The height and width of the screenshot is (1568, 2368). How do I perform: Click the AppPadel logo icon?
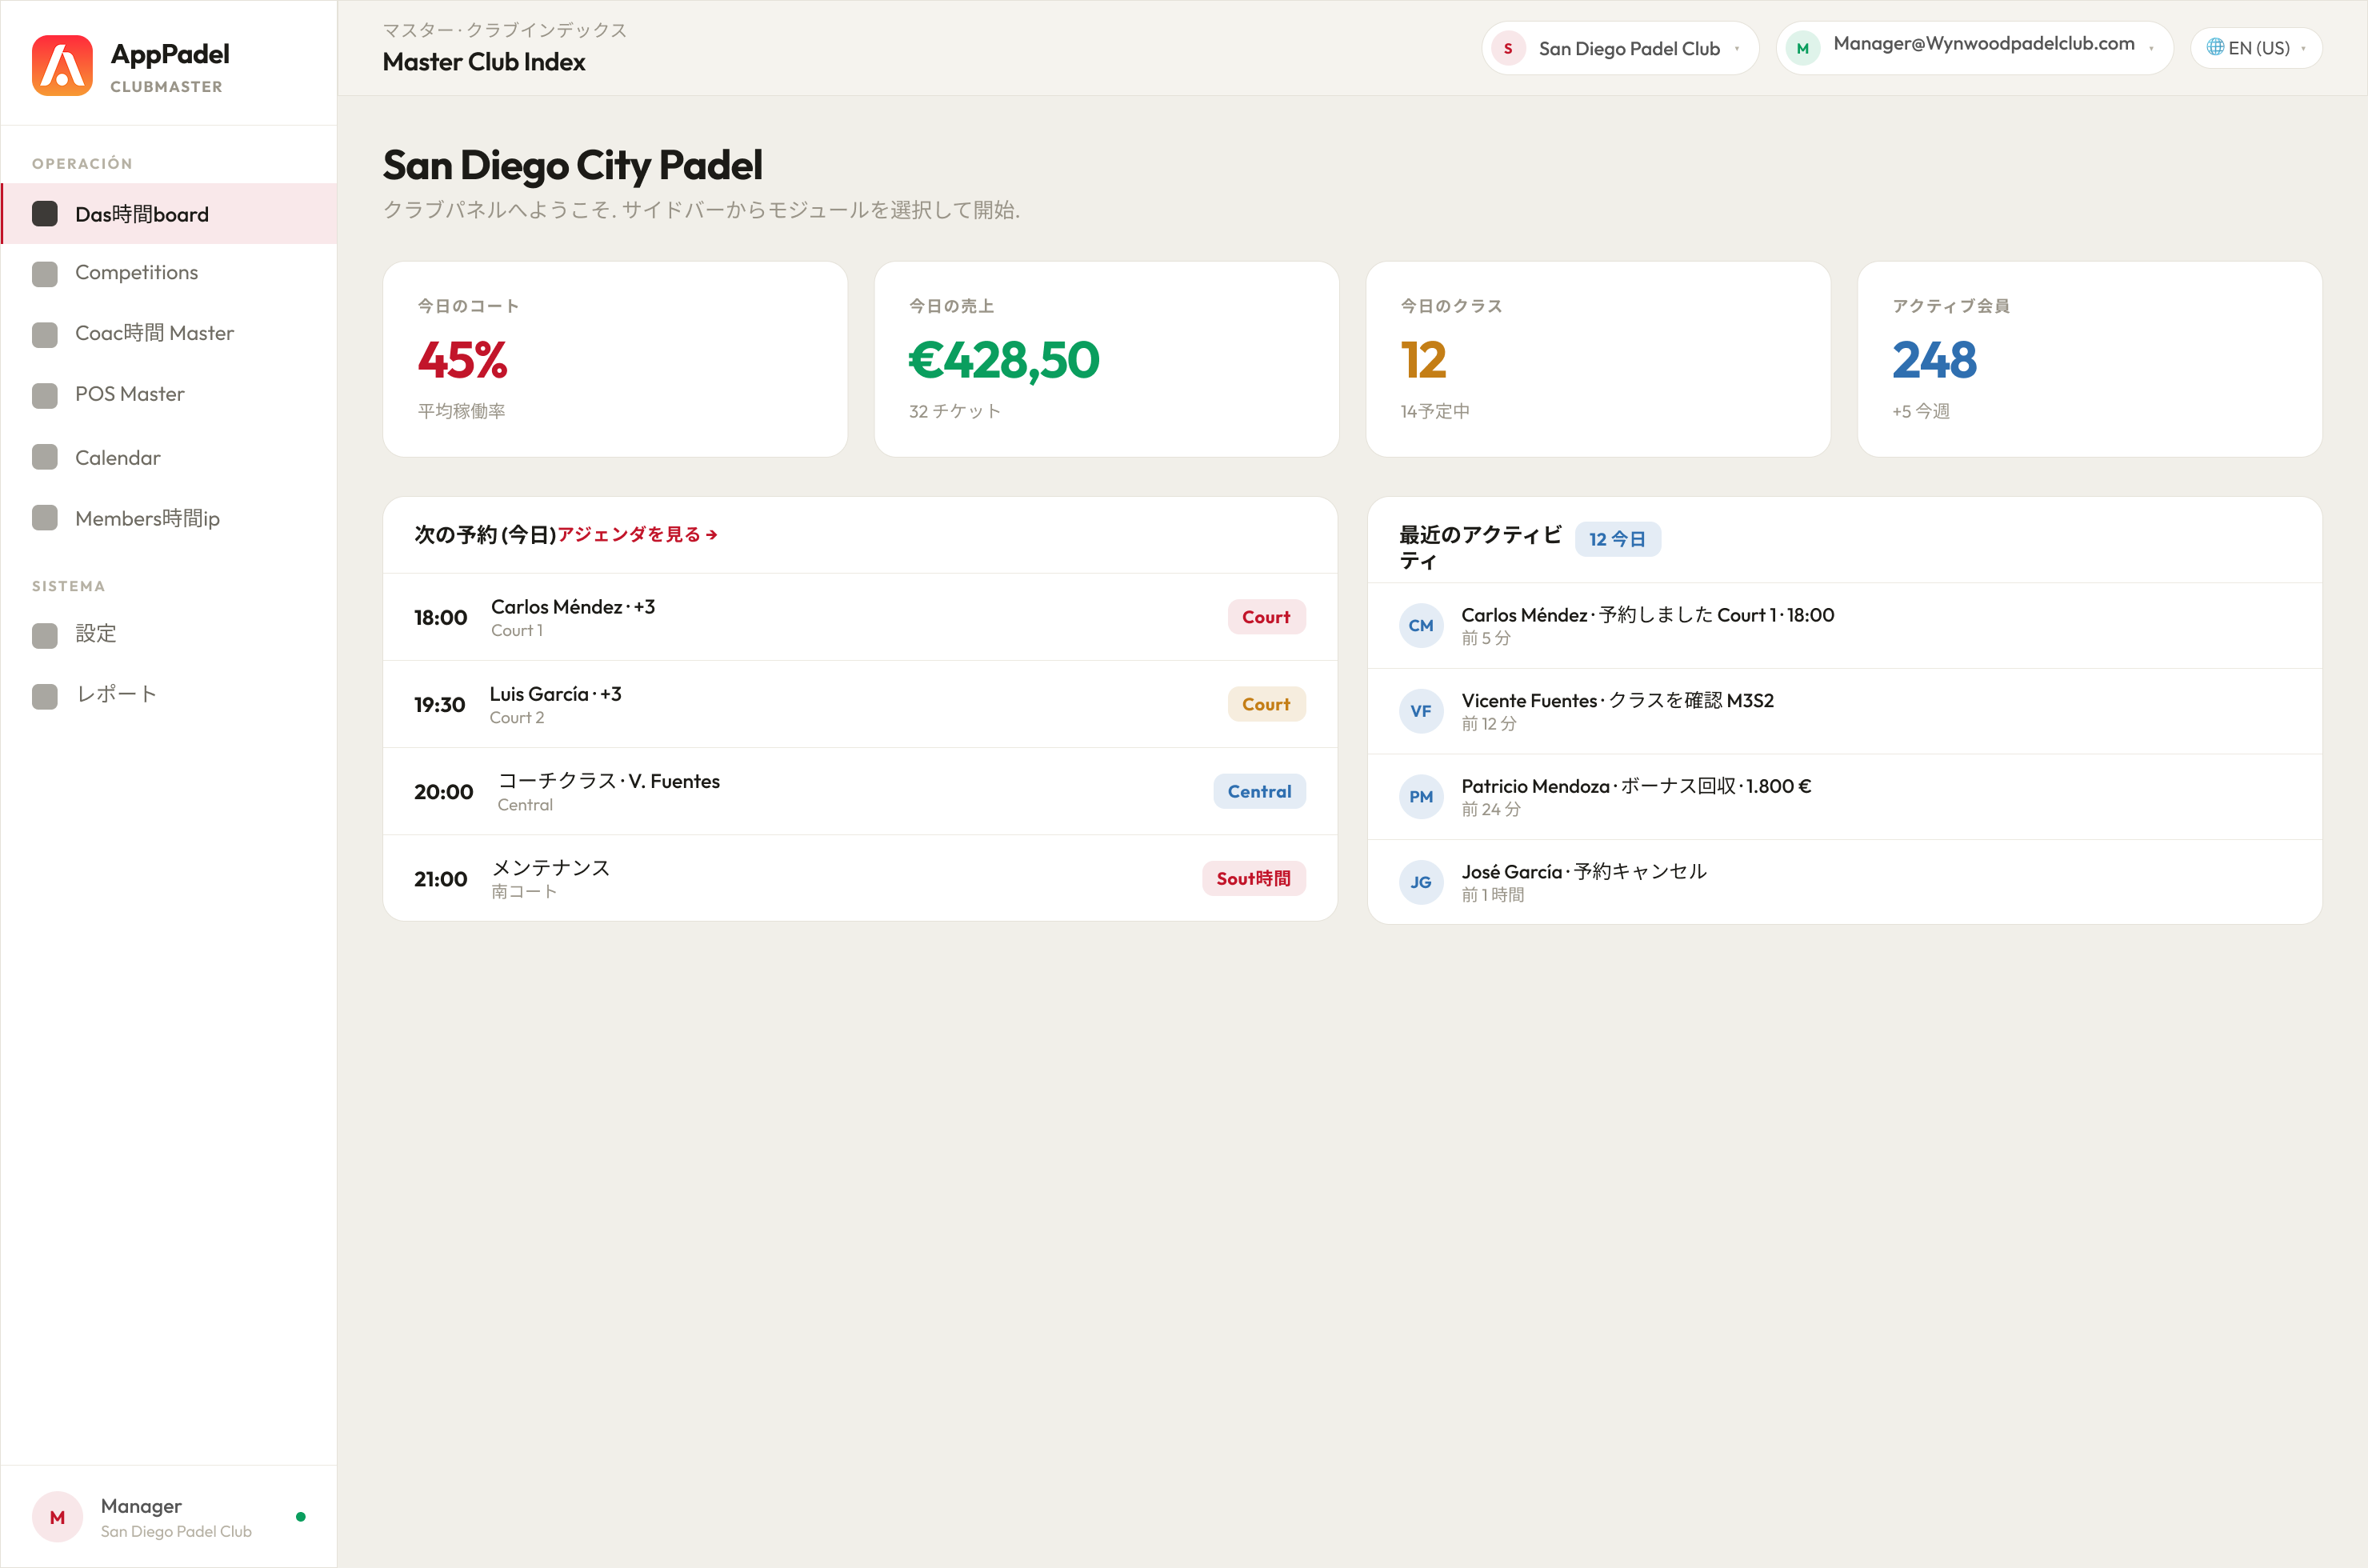tap(62, 66)
